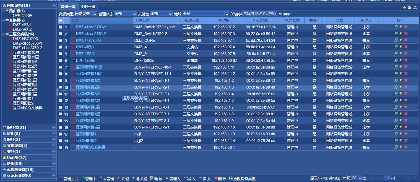The height and width of the screenshot is (182, 420).
Task: Expand the 服务器(21) panel
Action: tap(54, 127)
